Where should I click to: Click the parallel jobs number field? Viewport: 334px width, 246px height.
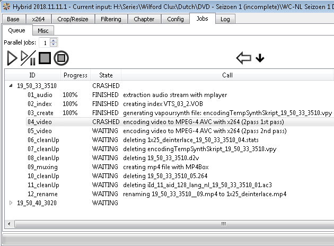pos(46,42)
